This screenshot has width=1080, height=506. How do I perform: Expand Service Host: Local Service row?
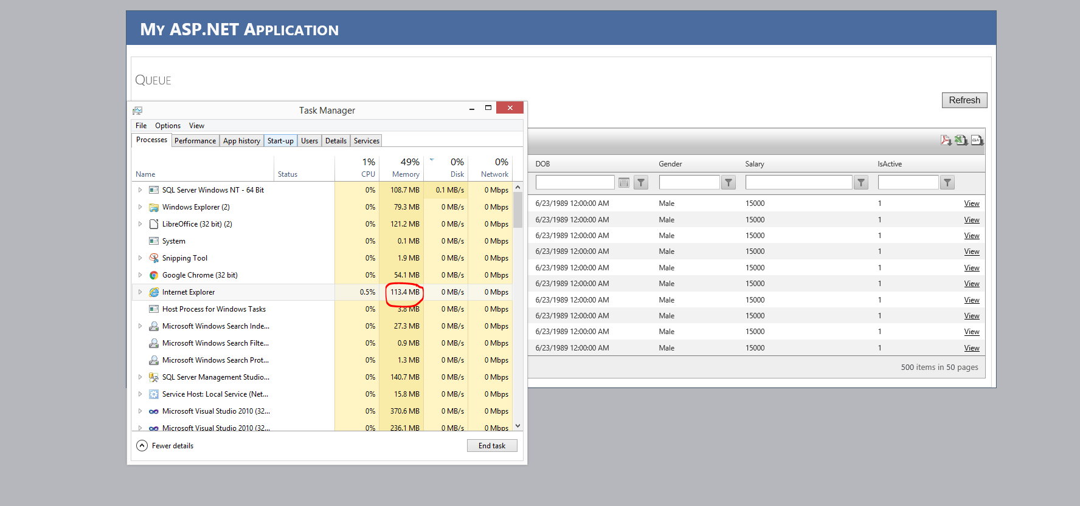point(140,394)
